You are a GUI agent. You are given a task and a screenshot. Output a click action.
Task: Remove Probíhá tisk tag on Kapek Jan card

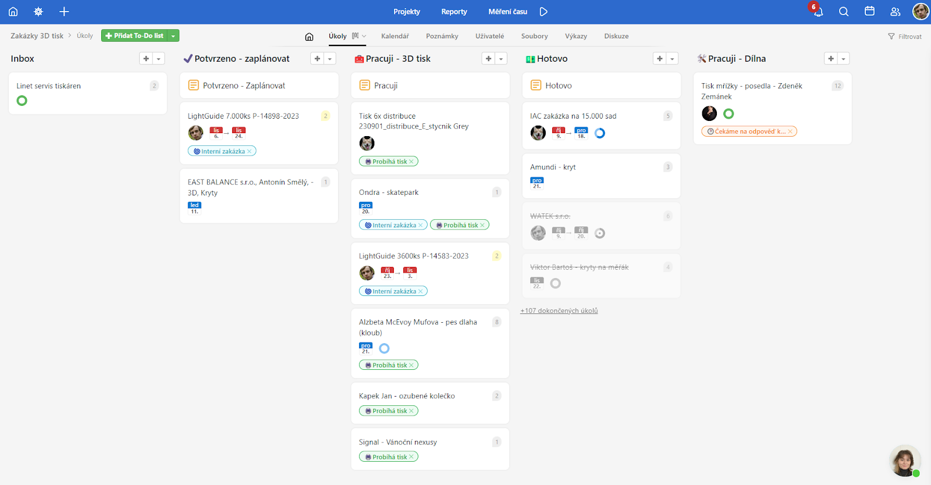click(x=411, y=411)
